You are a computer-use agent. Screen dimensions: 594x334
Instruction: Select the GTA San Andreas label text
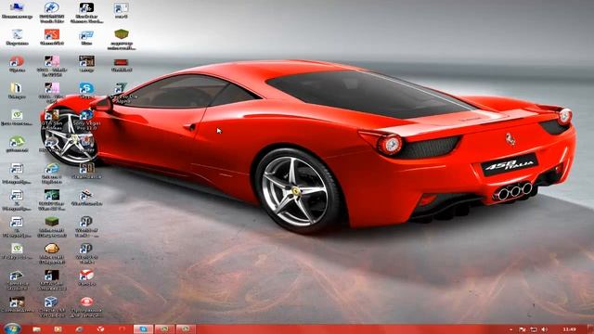pos(52,126)
